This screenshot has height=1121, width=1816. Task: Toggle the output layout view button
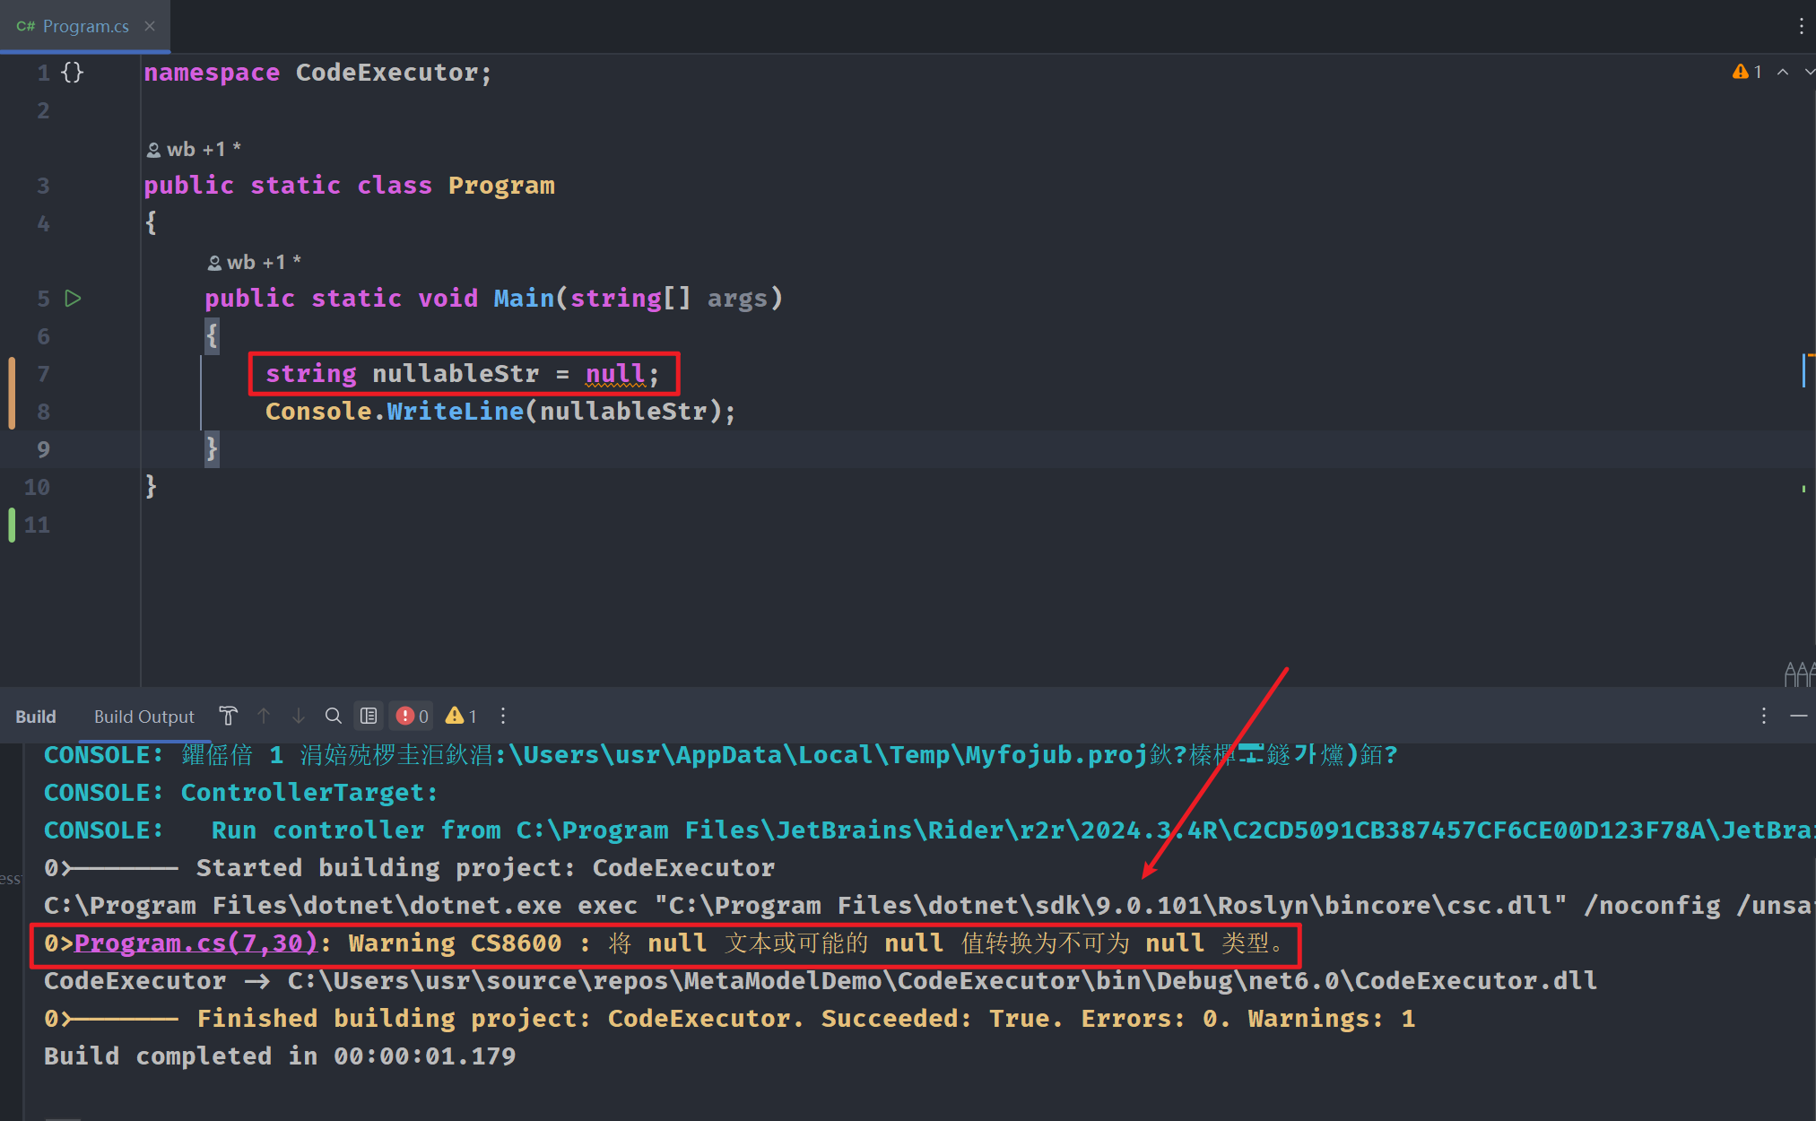point(369,716)
